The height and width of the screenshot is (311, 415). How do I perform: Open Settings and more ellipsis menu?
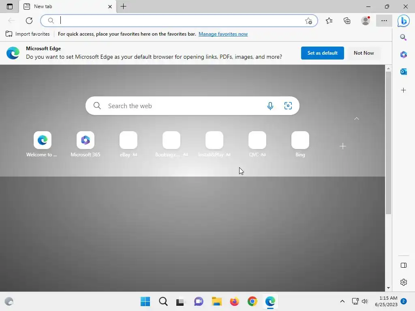(384, 21)
